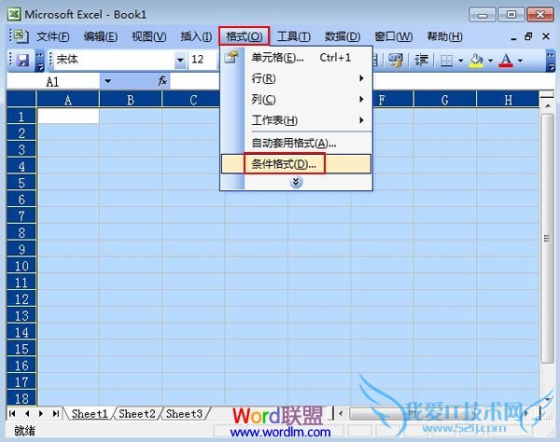
Task: Click the Save icon in toolbar
Action: [x=22, y=60]
